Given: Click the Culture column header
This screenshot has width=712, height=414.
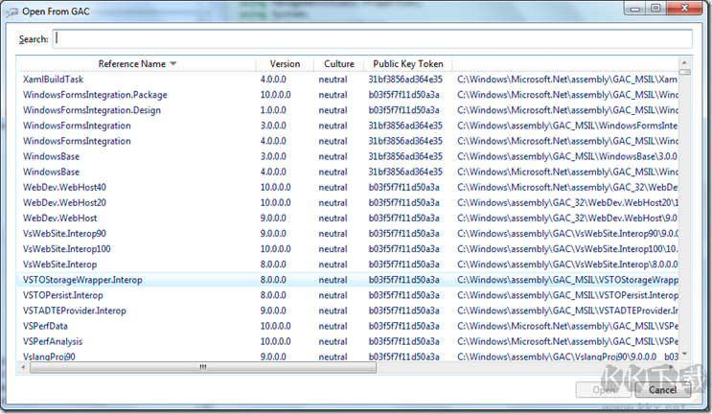Looking at the screenshot, I should pos(338,64).
